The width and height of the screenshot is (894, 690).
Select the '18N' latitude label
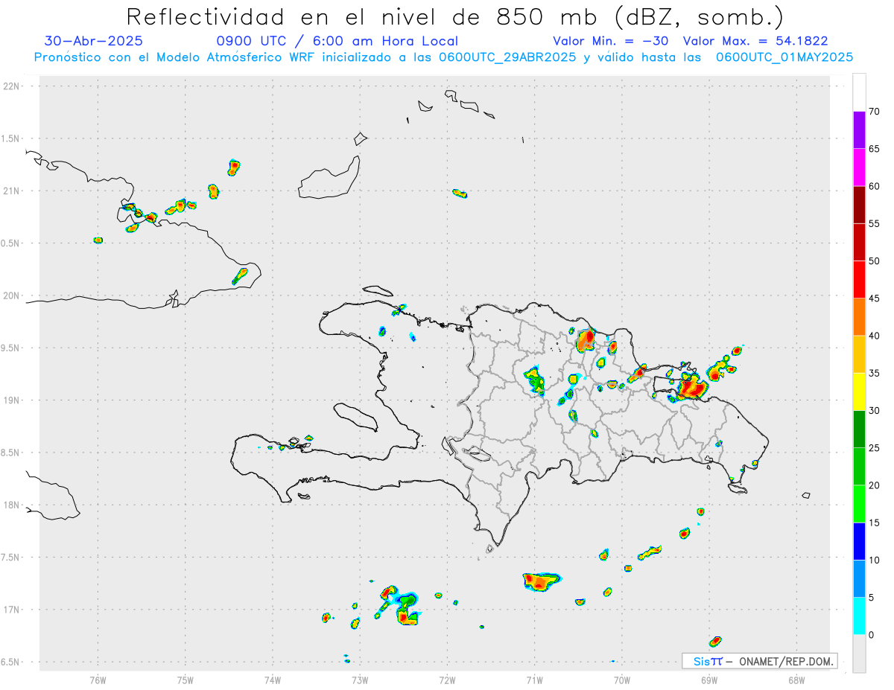pyautogui.click(x=13, y=505)
